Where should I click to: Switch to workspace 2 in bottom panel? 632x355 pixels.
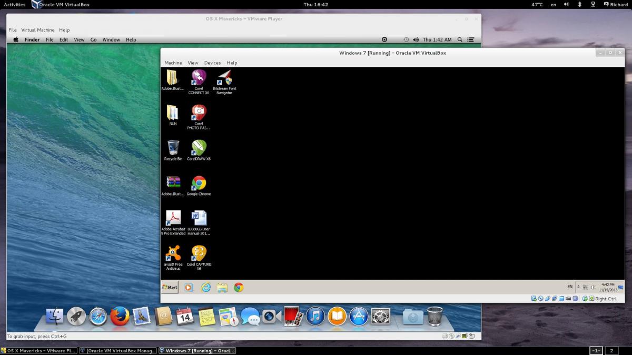(x=611, y=351)
